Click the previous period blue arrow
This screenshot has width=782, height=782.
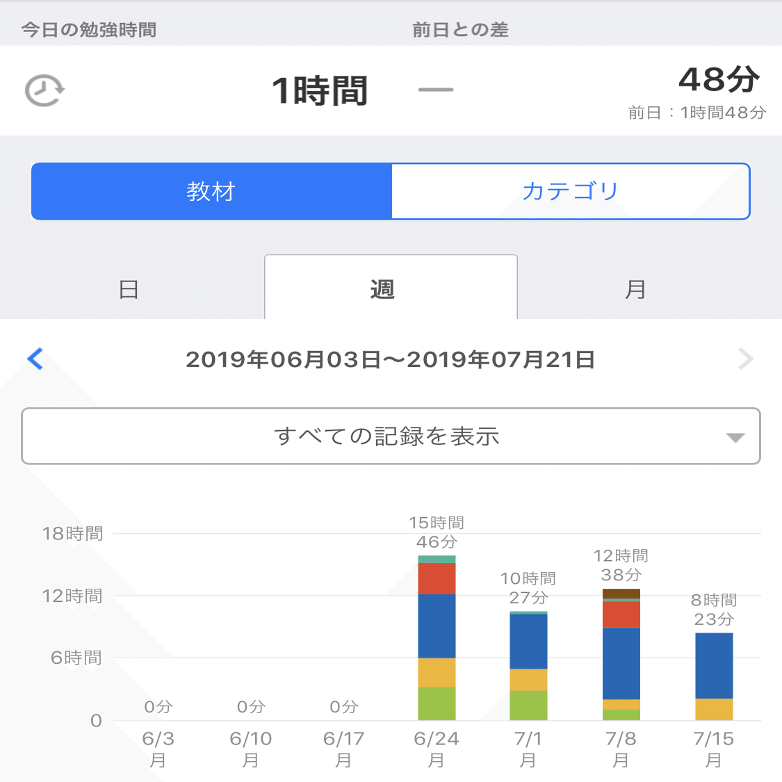click(x=35, y=359)
